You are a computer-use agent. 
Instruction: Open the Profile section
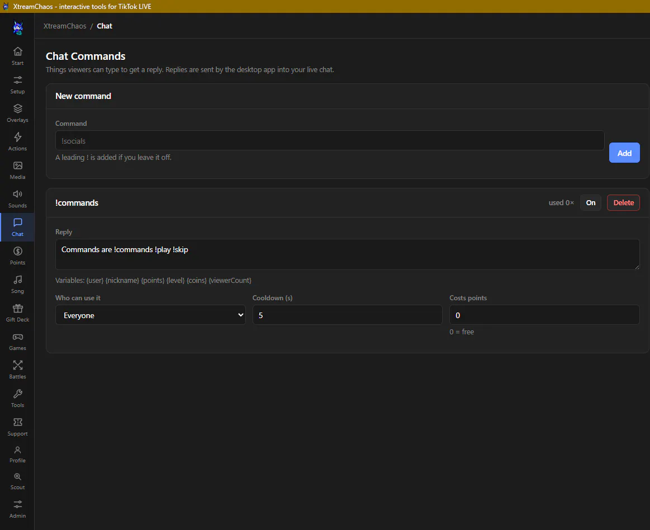click(17, 455)
